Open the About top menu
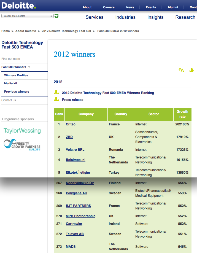 click(x=87, y=7)
